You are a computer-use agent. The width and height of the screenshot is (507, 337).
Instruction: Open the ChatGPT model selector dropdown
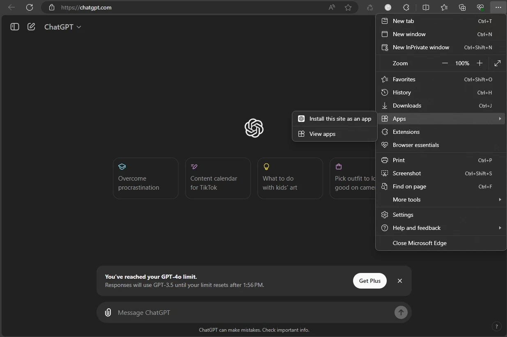coord(63,27)
